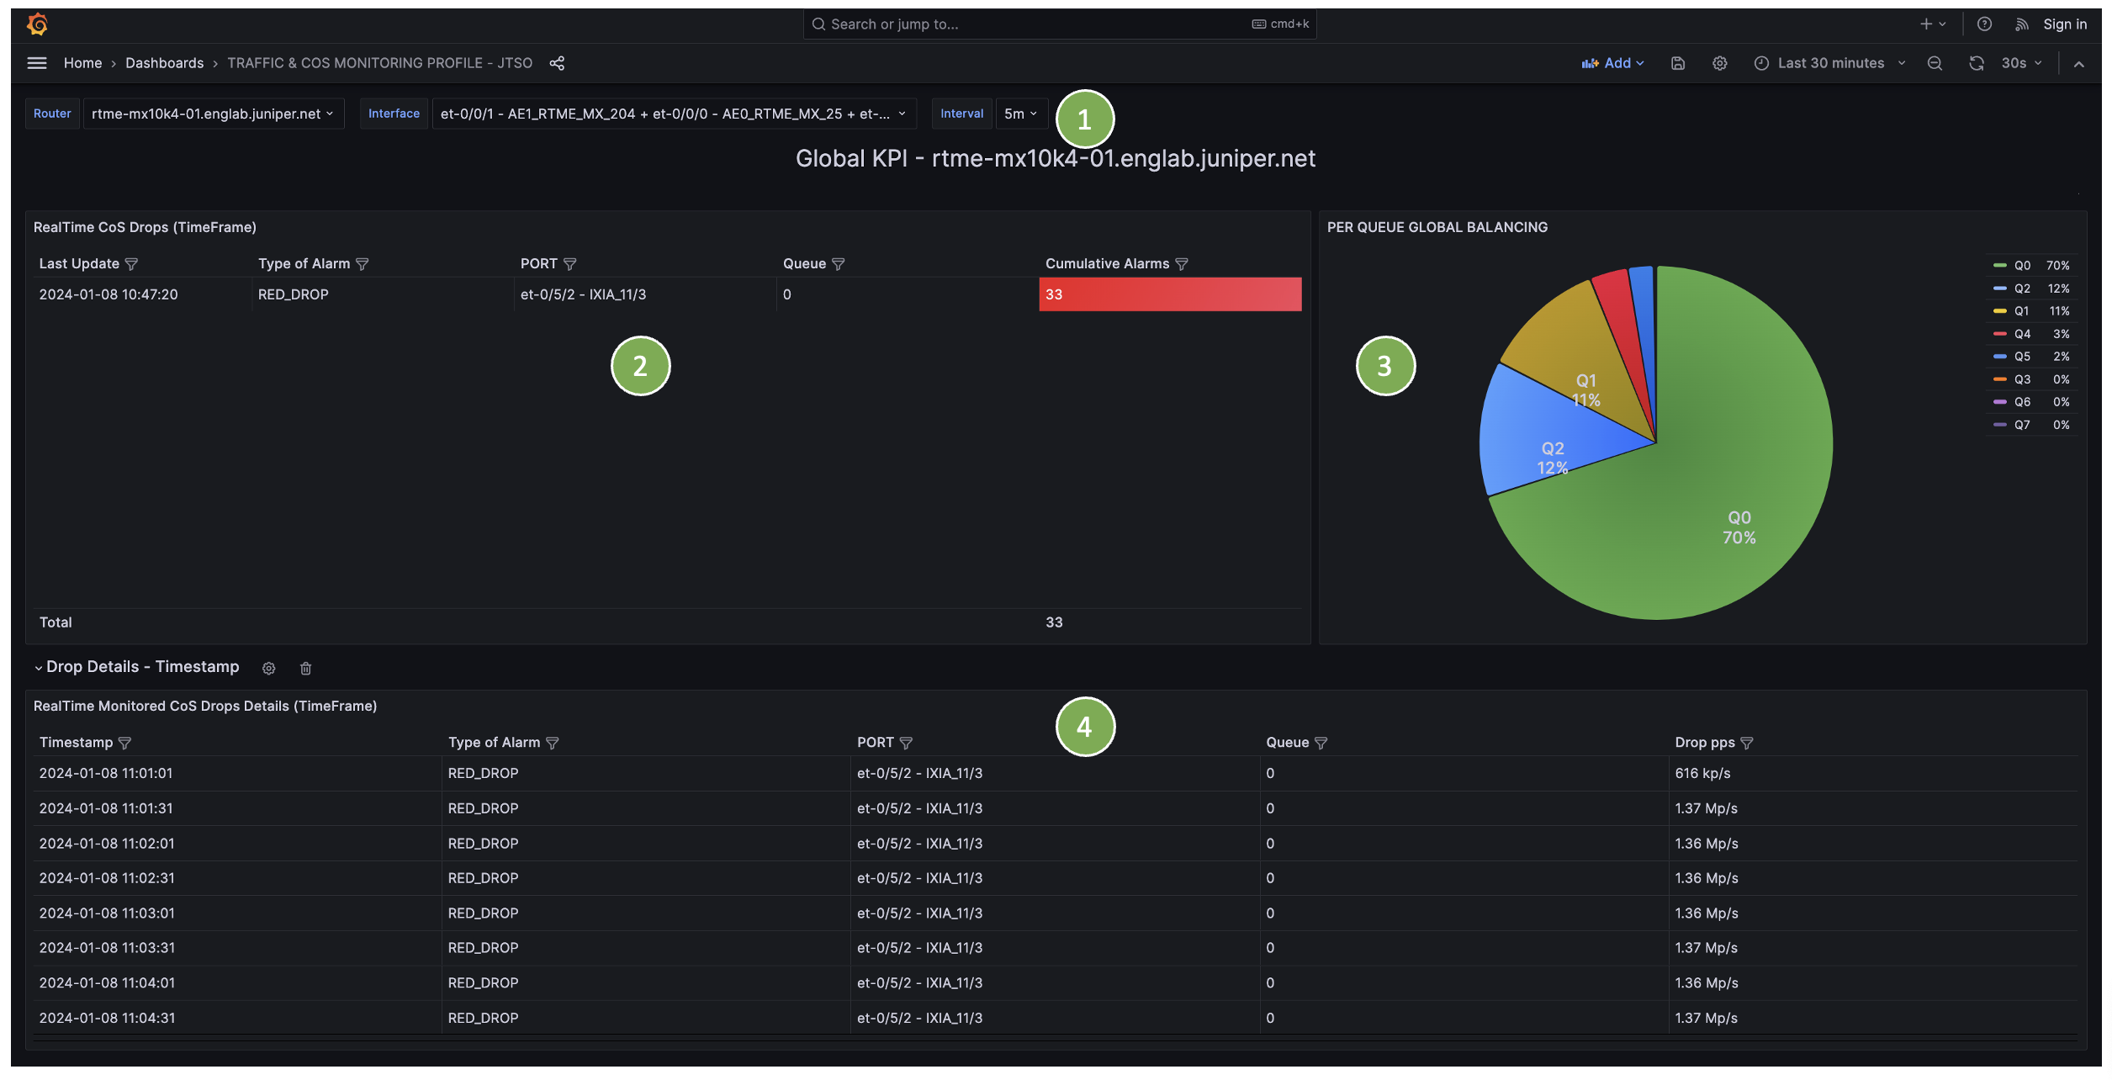Viewport: 2112px width, 1080px height.
Task: Open dashboard settings gear icon
Action: (1720, 63)
